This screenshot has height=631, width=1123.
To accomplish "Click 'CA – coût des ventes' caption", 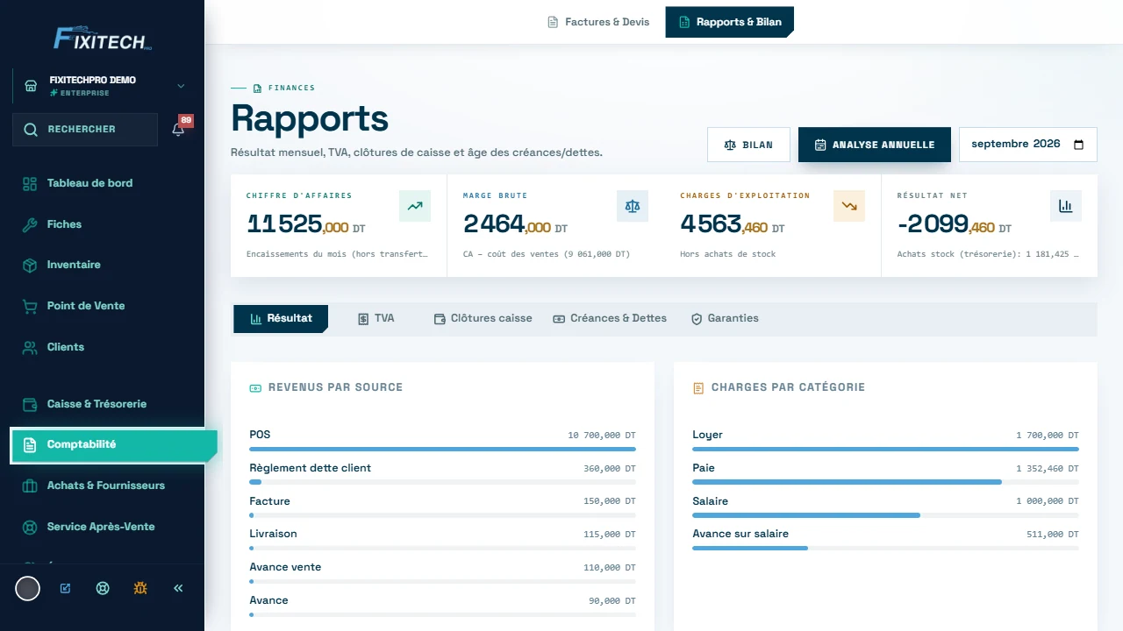I will coord(546,254).
